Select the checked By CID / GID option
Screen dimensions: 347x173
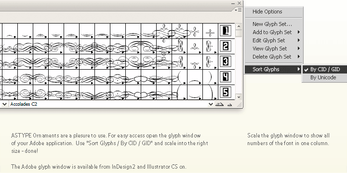[325, 69]
